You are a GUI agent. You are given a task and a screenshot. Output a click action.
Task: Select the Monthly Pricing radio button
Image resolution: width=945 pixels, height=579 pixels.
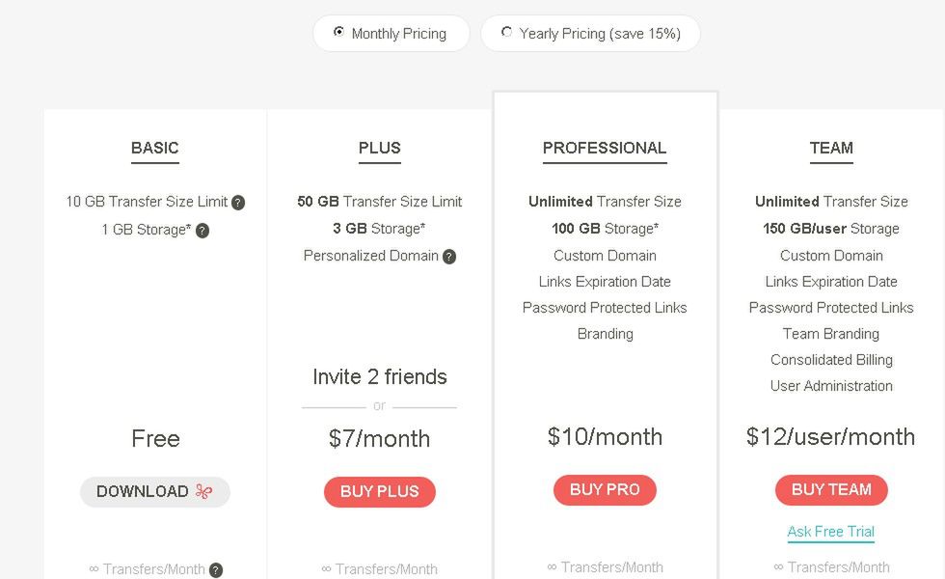(x=338, y=31)
